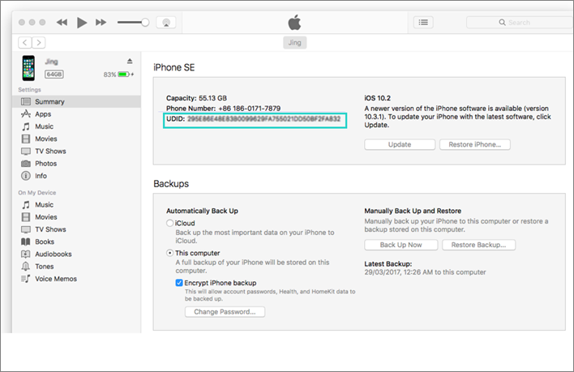This screenshot has width=574, height=372.
Task: Click the rewind playback button
Action: click(x=62, y=23)
